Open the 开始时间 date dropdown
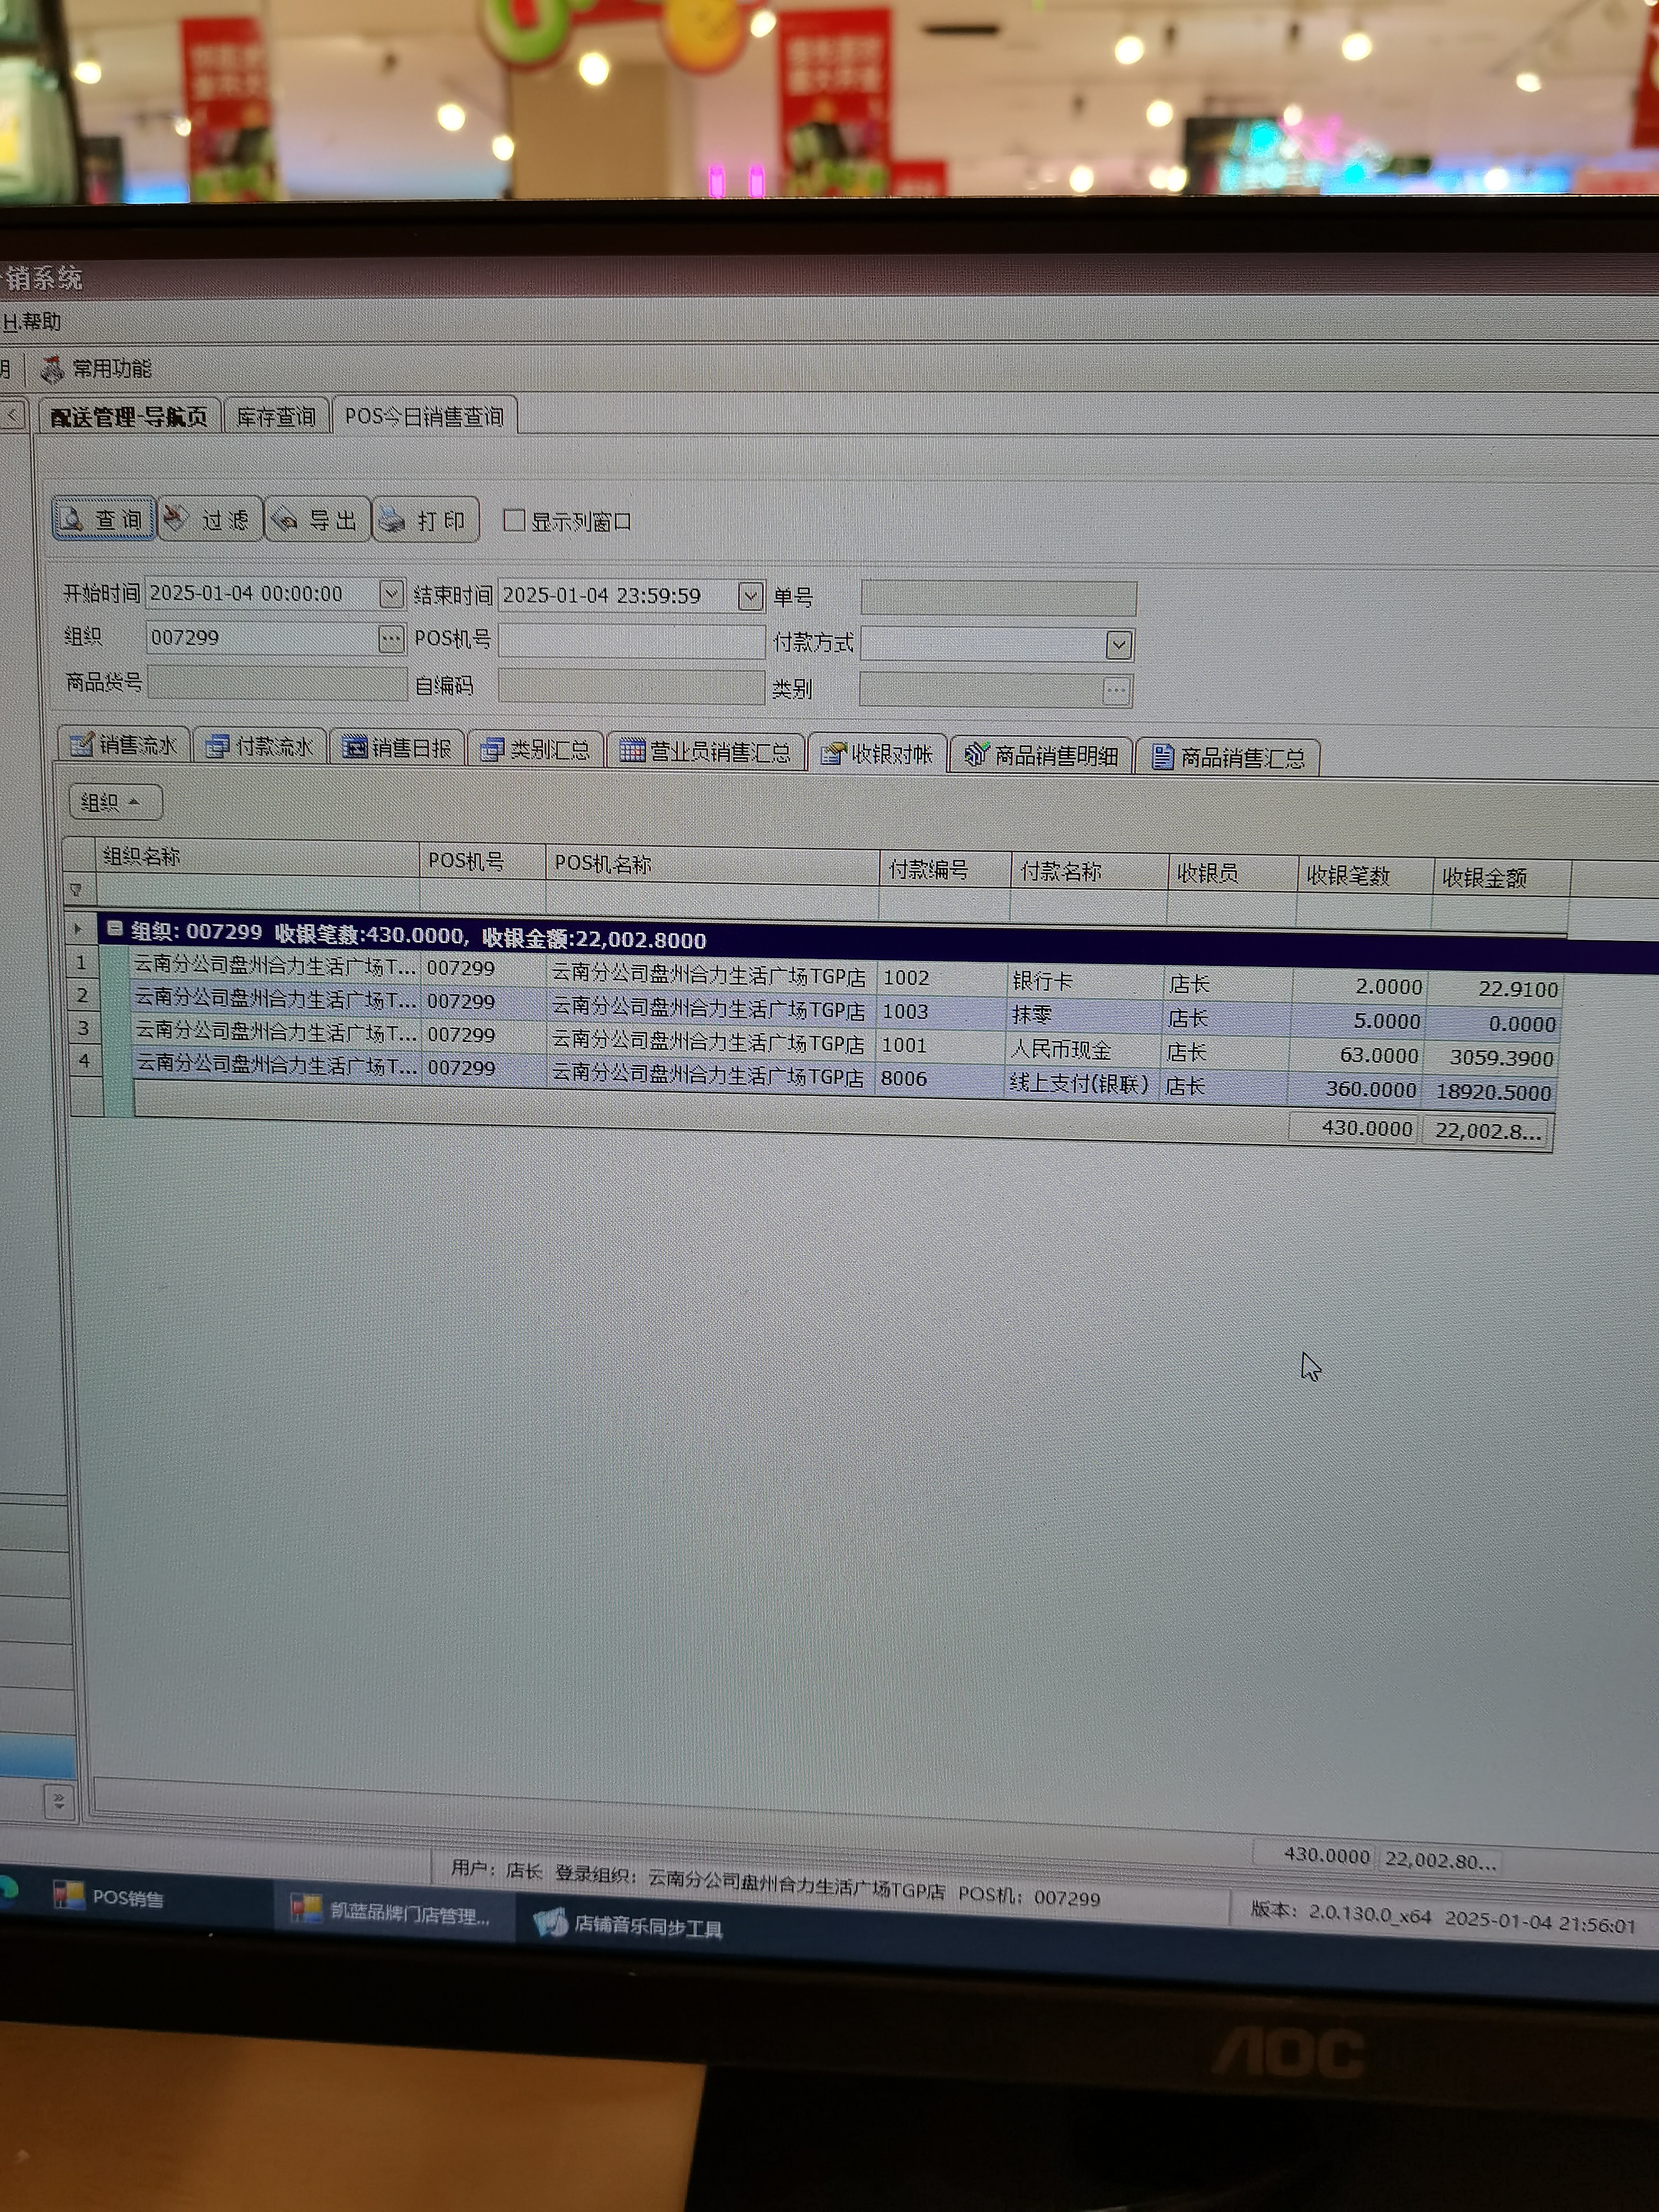The image size is (1659, 2212). (391, 594)
